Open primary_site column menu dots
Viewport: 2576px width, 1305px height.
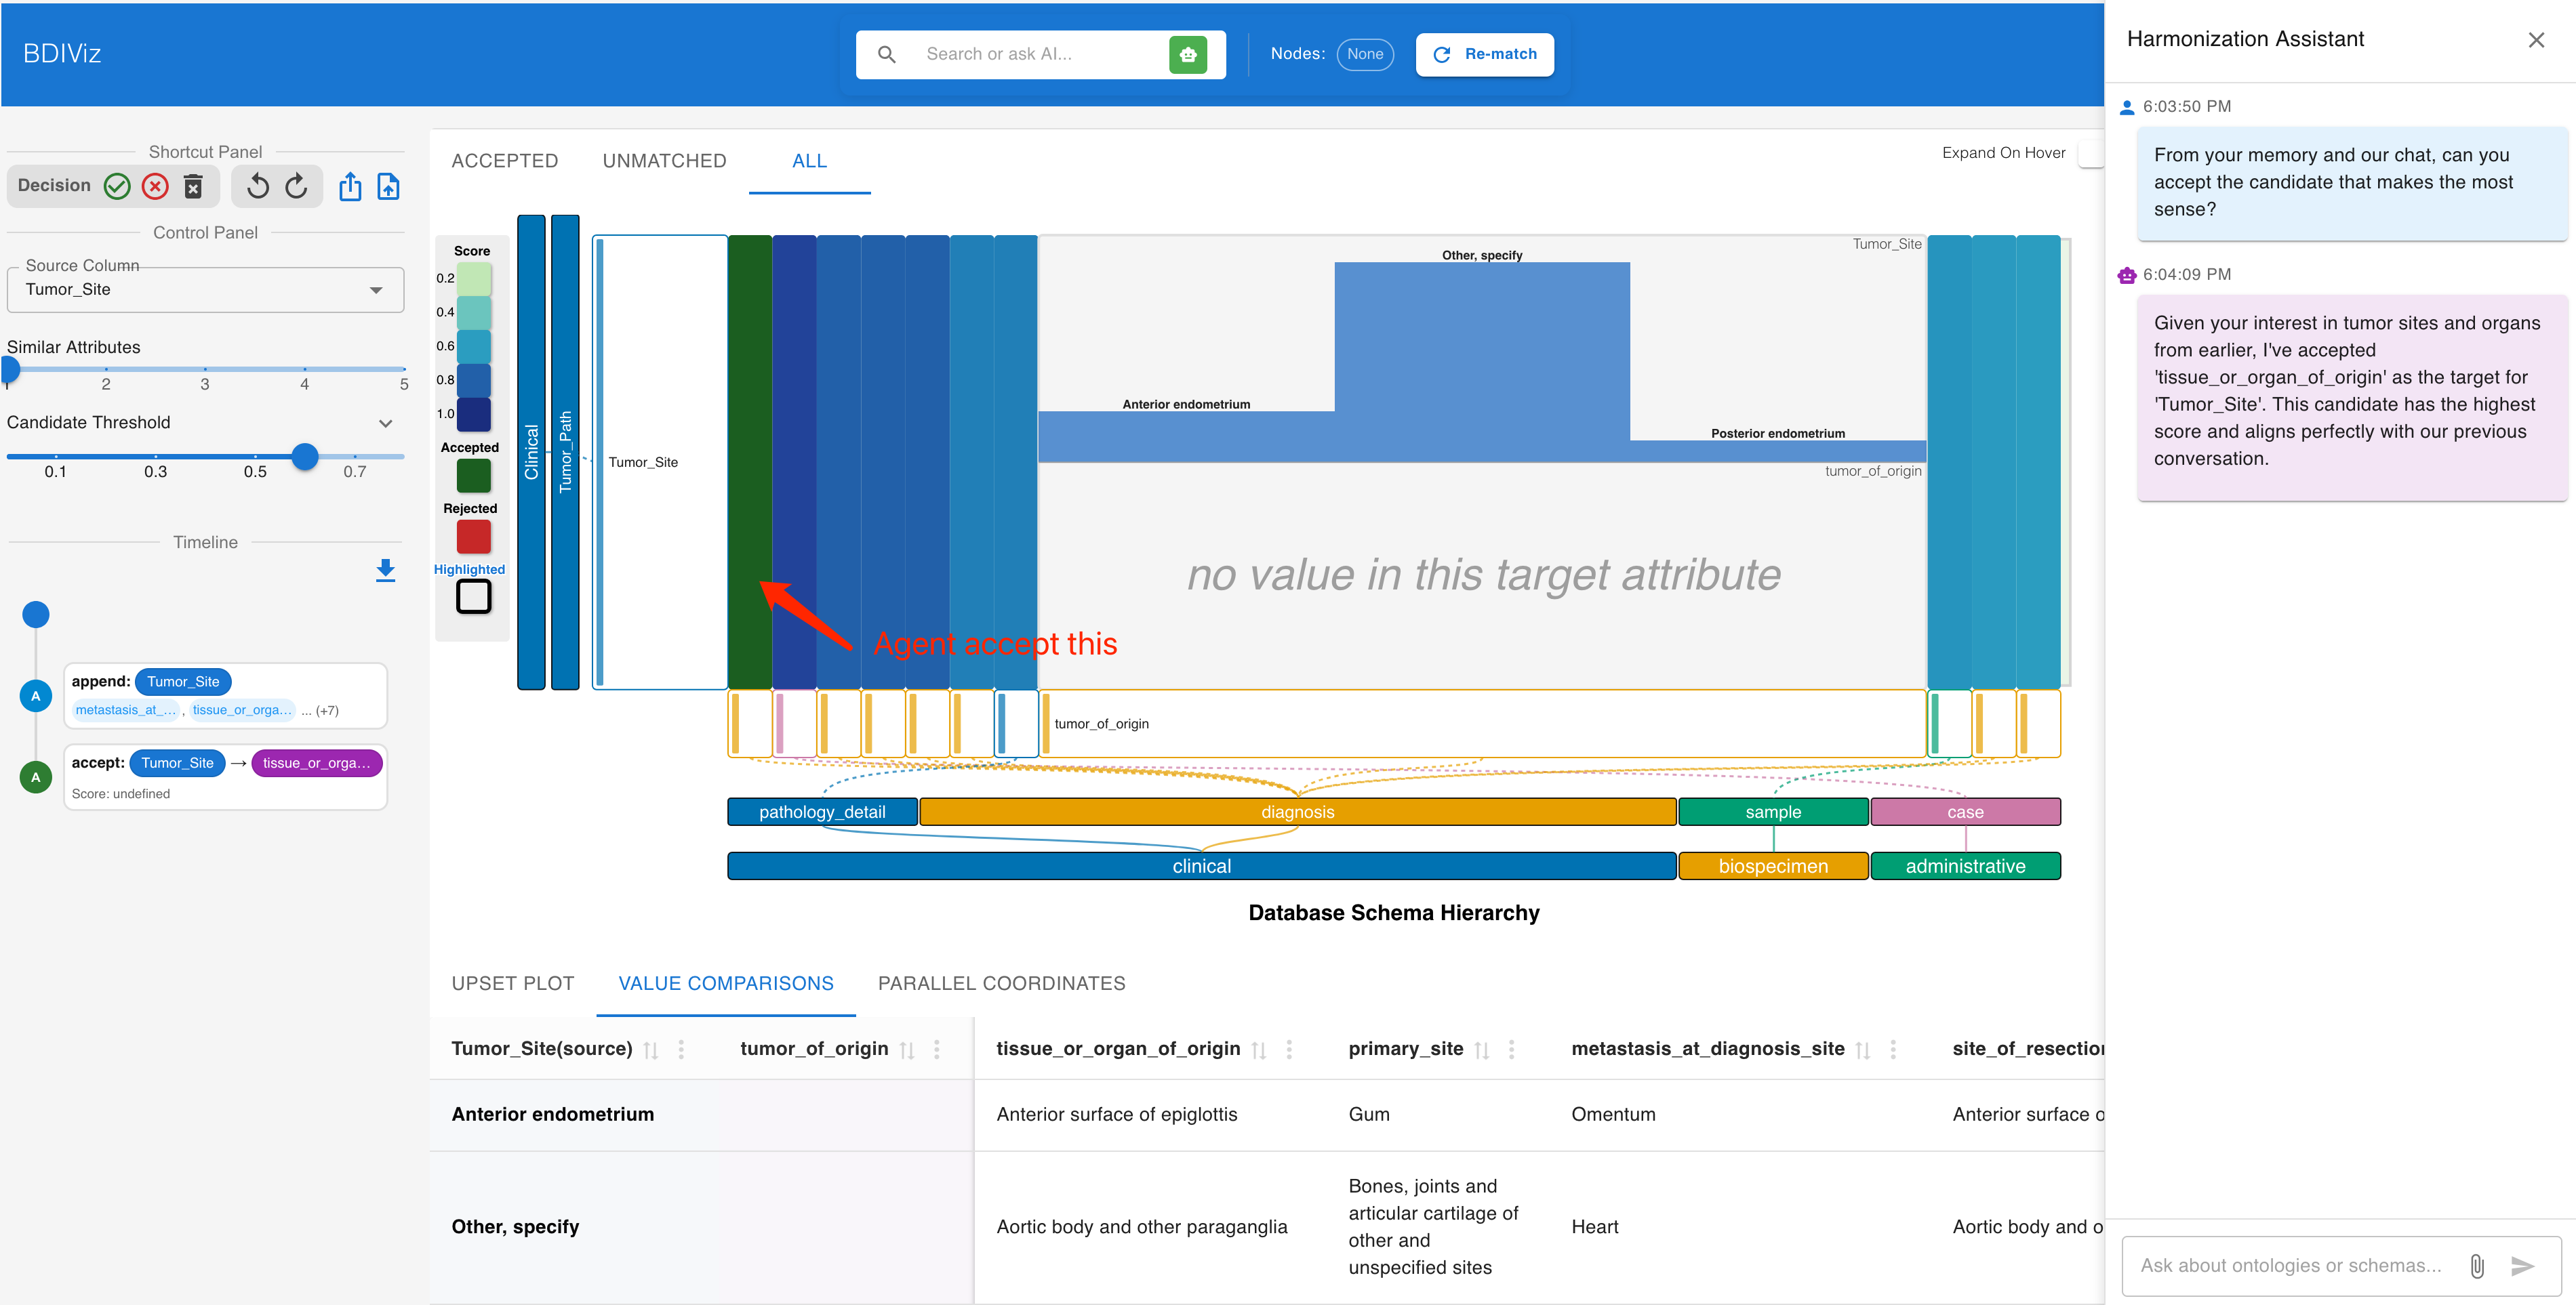click(1511, 1049)
